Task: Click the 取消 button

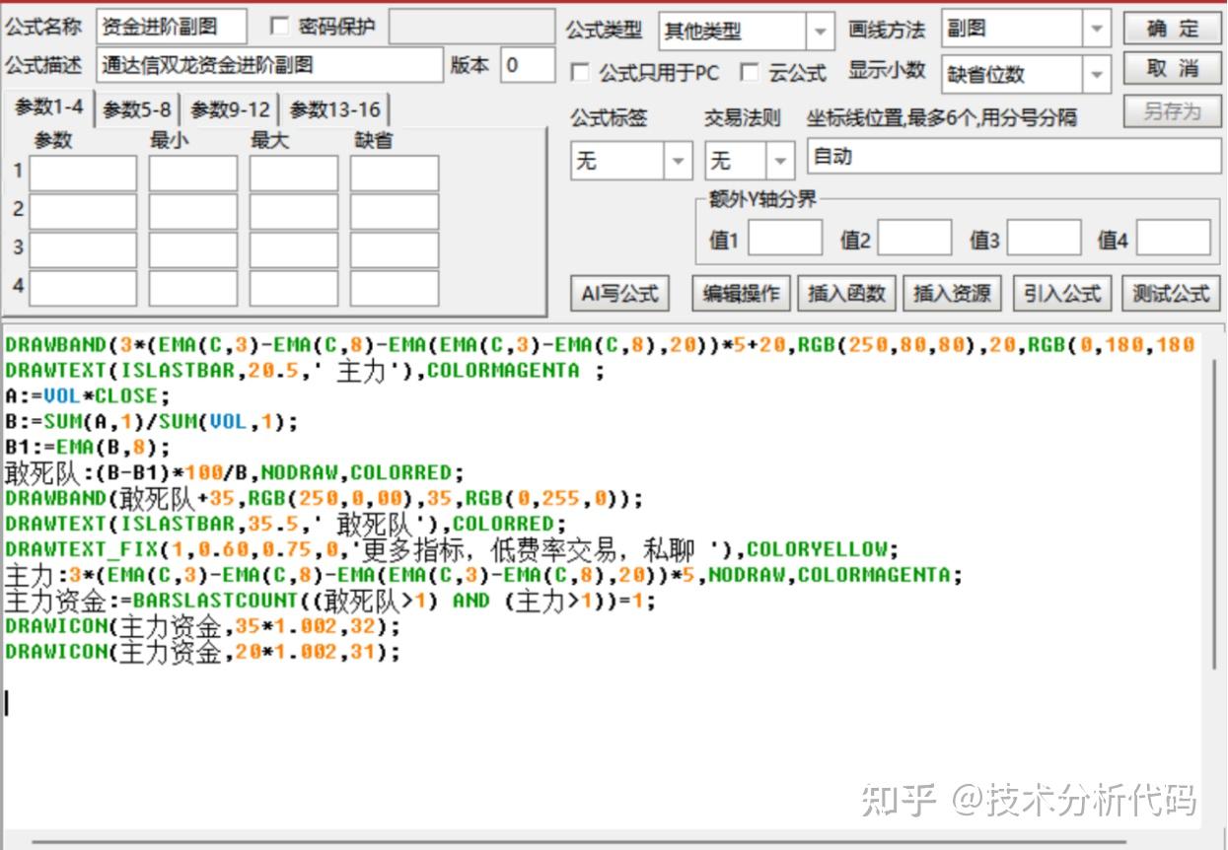Action: [1173, 70]
